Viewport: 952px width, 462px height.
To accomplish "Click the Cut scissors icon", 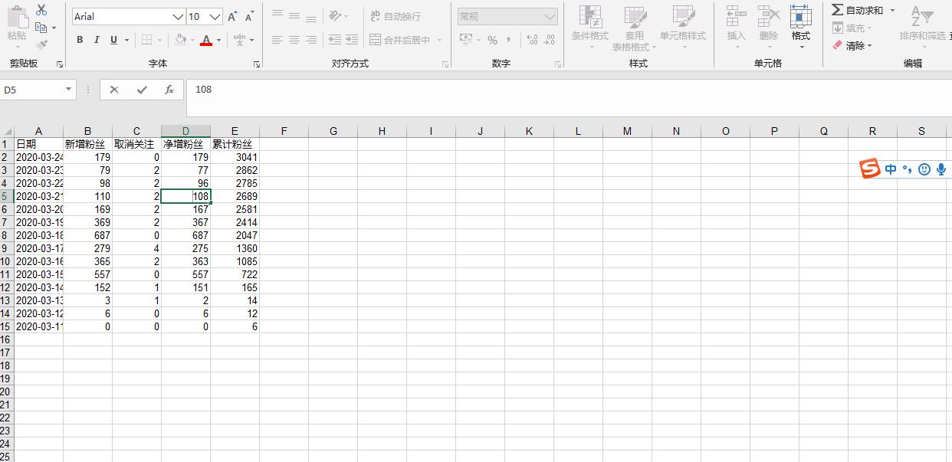I will point(41,10).
